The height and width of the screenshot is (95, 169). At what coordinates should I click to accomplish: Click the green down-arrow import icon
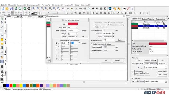[16, 9]
